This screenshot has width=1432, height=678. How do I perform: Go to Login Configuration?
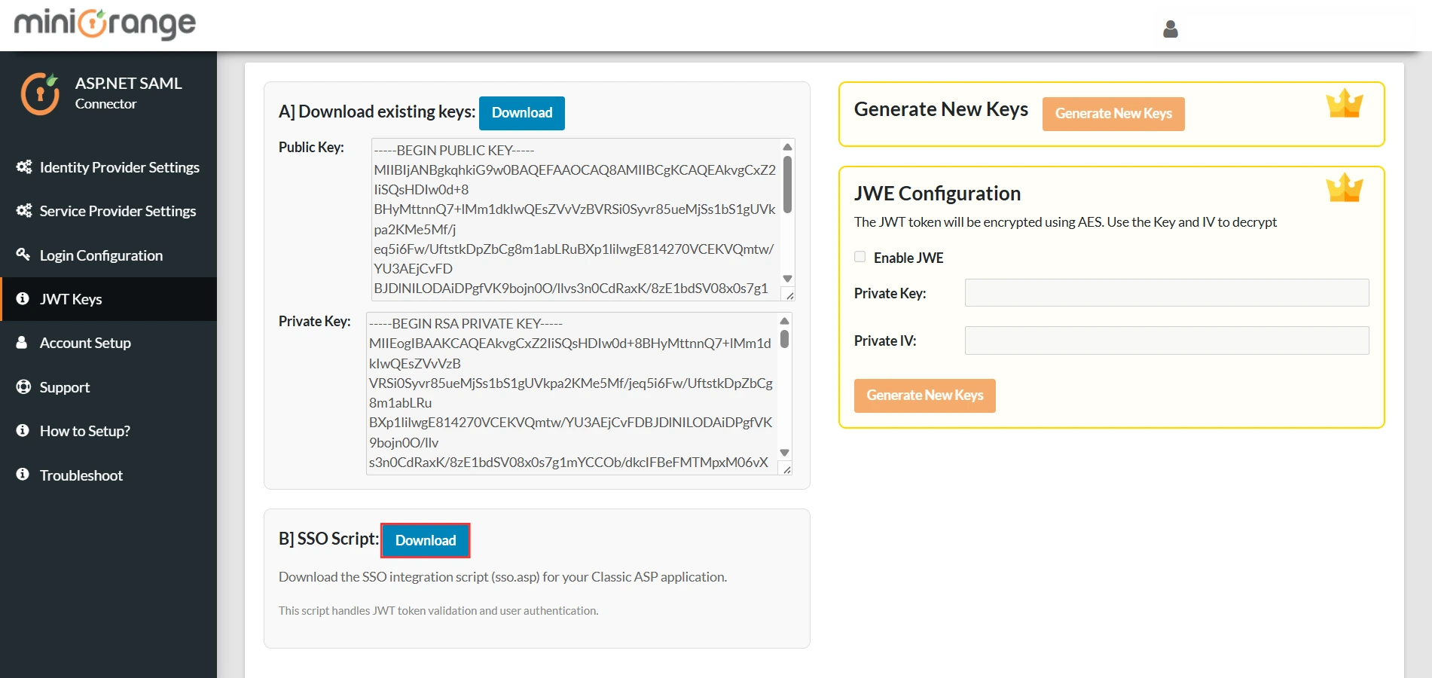[x=108, y=255]
